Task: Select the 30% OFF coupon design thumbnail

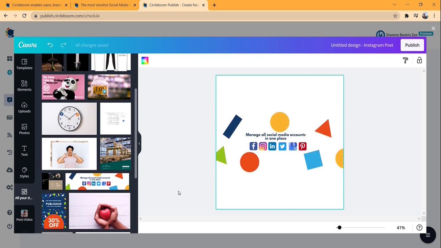Action: pos(54,211)
